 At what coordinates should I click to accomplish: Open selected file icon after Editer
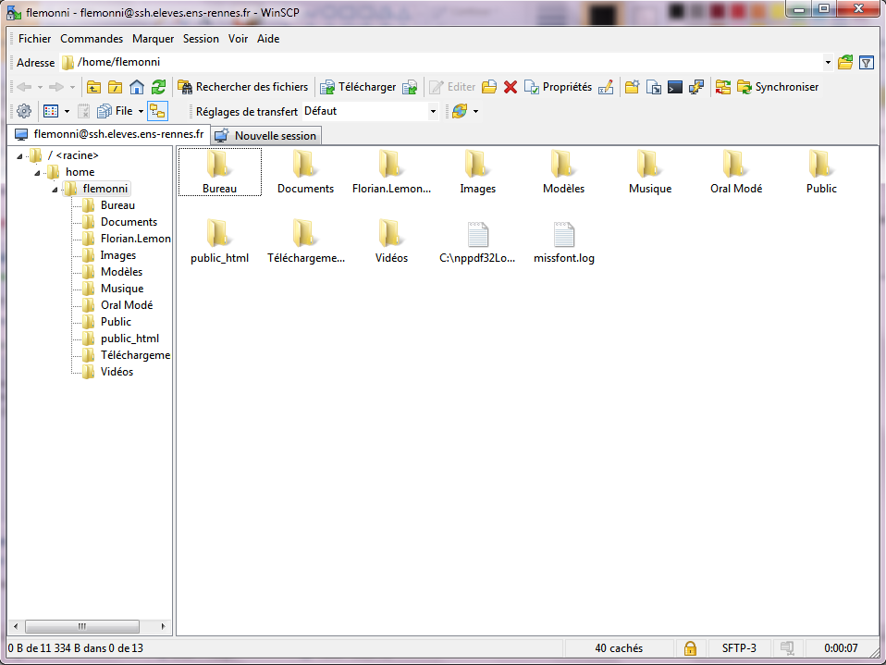489,87
